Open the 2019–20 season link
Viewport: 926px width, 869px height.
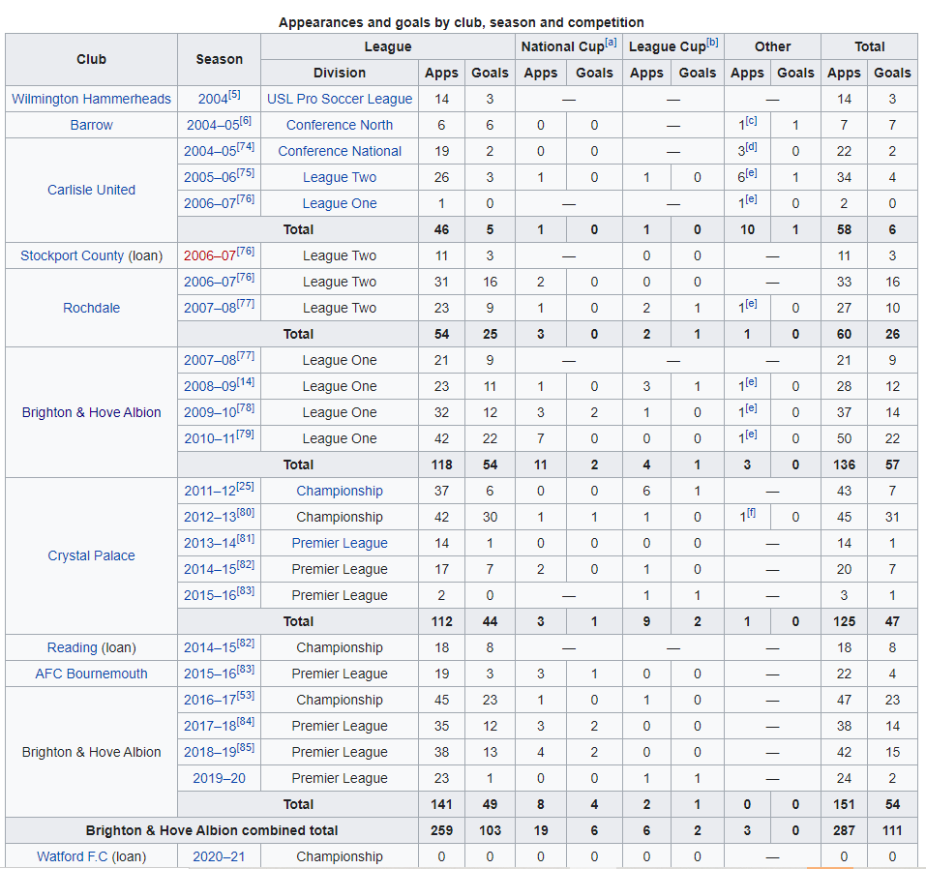219,778
